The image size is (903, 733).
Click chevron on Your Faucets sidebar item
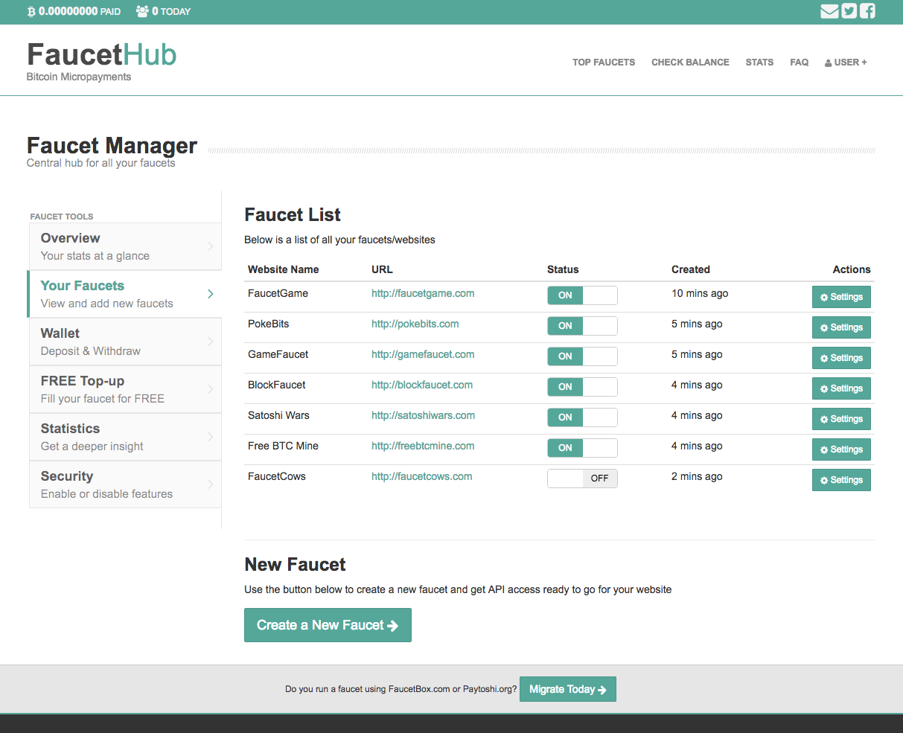coord(211,294)
